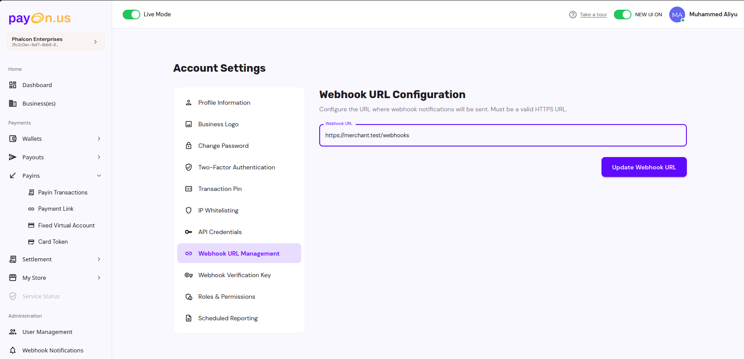Open the Two-Factor Authentication tab
The height and width of the screenshot is (359, 744).
point(239,167)
